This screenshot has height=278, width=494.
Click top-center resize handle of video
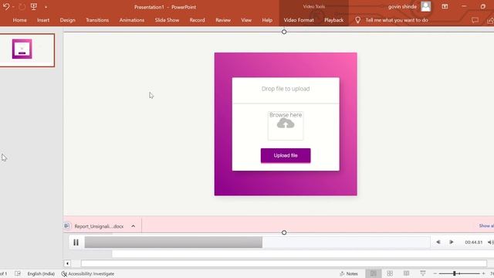[284, 32]
